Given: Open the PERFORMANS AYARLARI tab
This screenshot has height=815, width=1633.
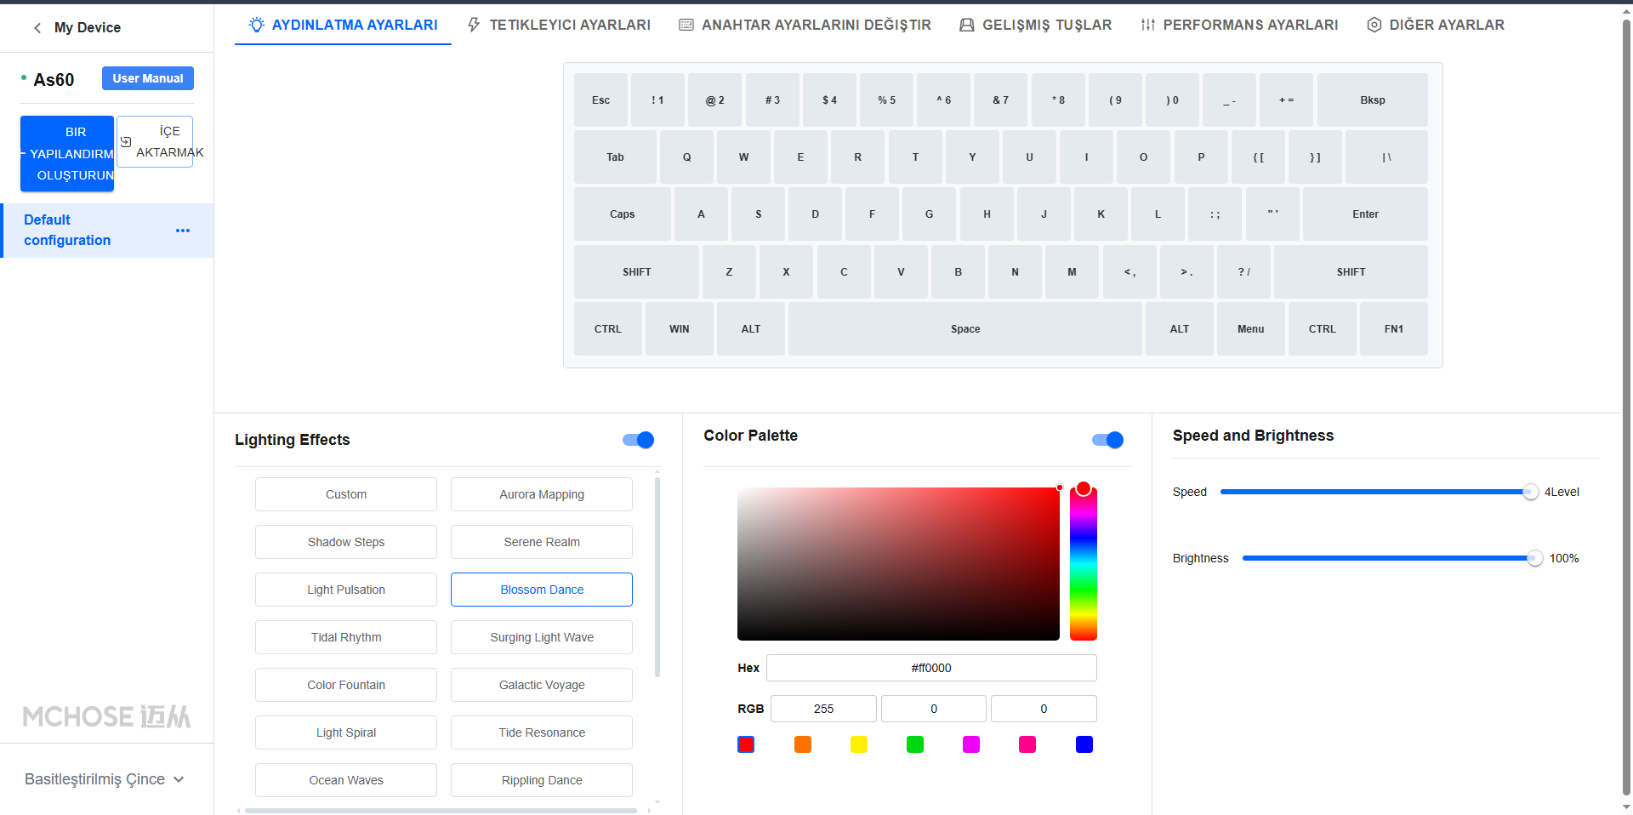Looking at the screenshot, I should click(1239, 25).
